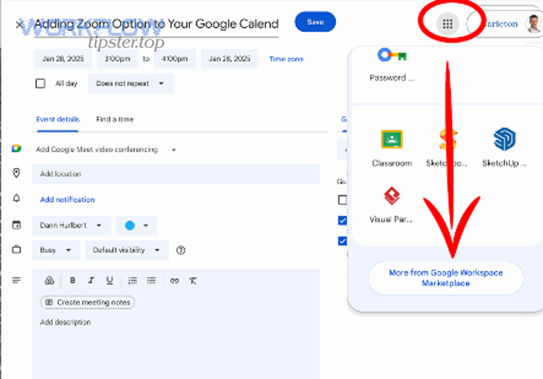Expand the Does not repeat dropdown
The height and width of the screenshot is (379, 543).
pyautogui.click(x=130, y=83)
